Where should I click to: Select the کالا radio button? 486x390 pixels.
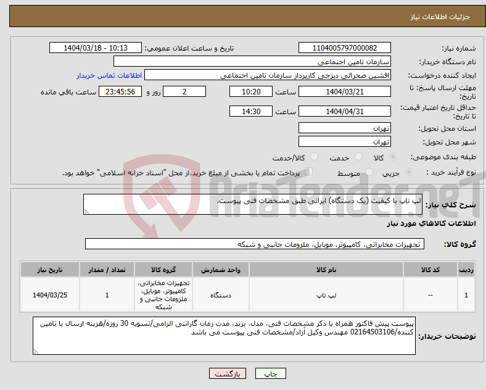[393, 157]
